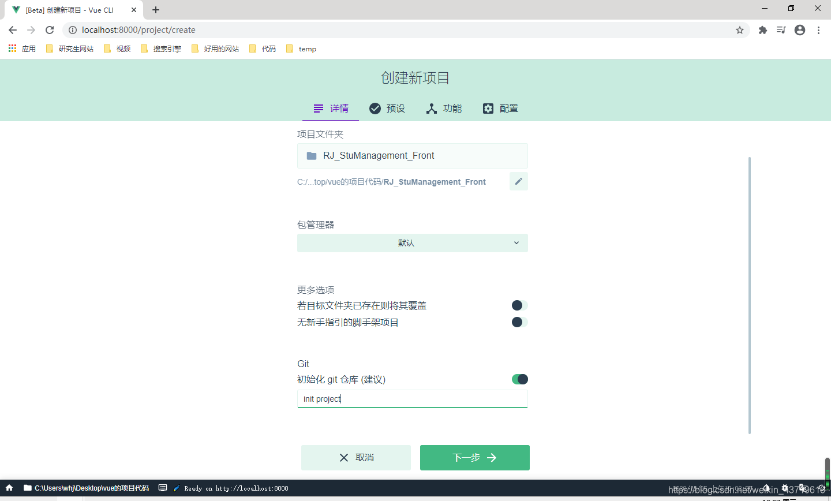Close the Vue CLI browser tab

(134, 10)
